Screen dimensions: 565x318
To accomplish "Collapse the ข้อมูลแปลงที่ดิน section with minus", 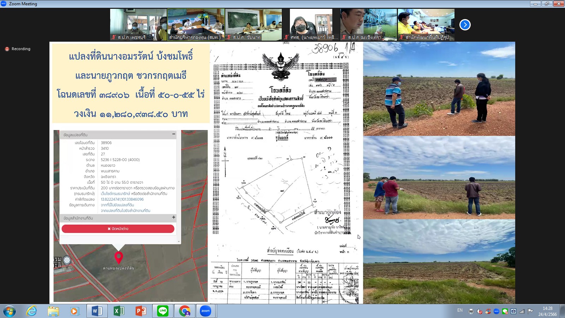I will tap(173, 134).
